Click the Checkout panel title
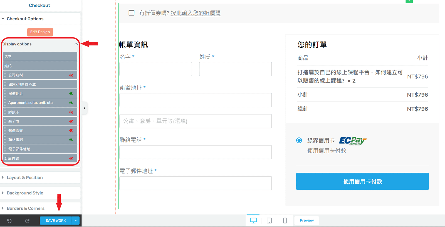 coord(39,5)
